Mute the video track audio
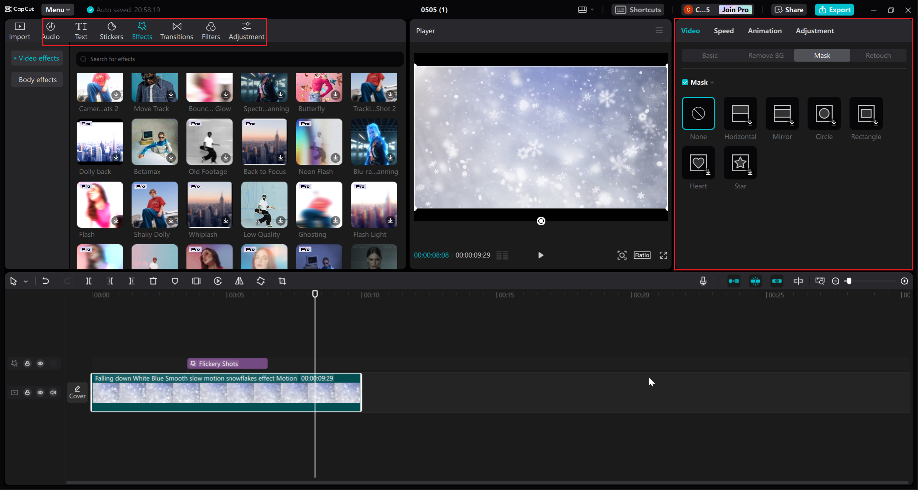 [53, 392]
